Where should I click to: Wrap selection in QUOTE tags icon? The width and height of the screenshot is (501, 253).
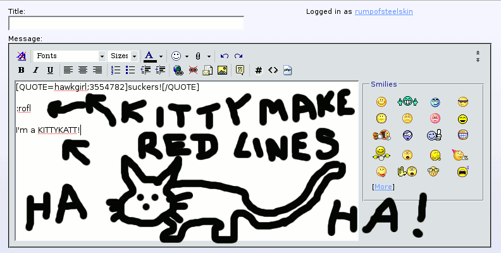[x=240, y=70]
